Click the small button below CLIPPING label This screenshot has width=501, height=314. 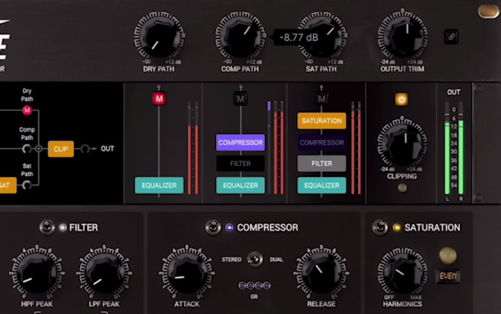[x=402, y=187]
